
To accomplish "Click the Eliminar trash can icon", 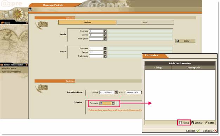I will (x=193, y=123).
